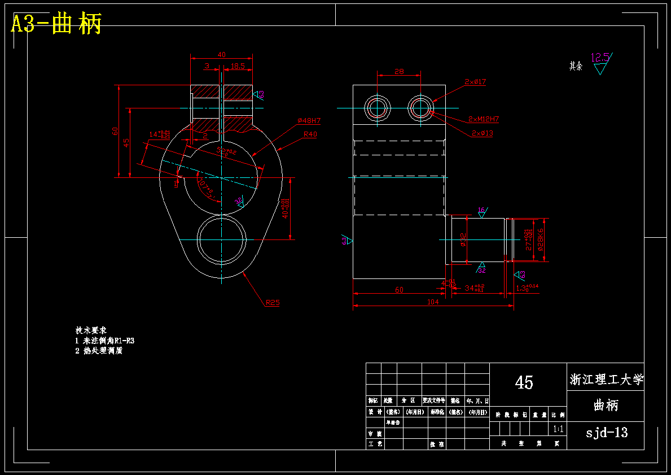The height and width of the screenshot is (475, 671).
Task: Click the "ø28K6" shaft diameter text
Action: click(x=541, y=239)
